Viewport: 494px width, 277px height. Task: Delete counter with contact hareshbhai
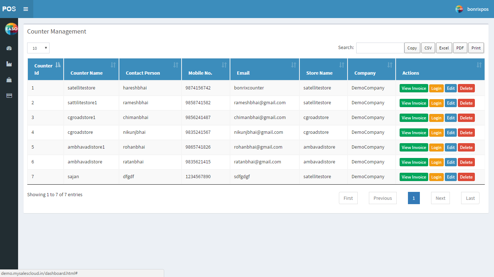click(466, 88)
